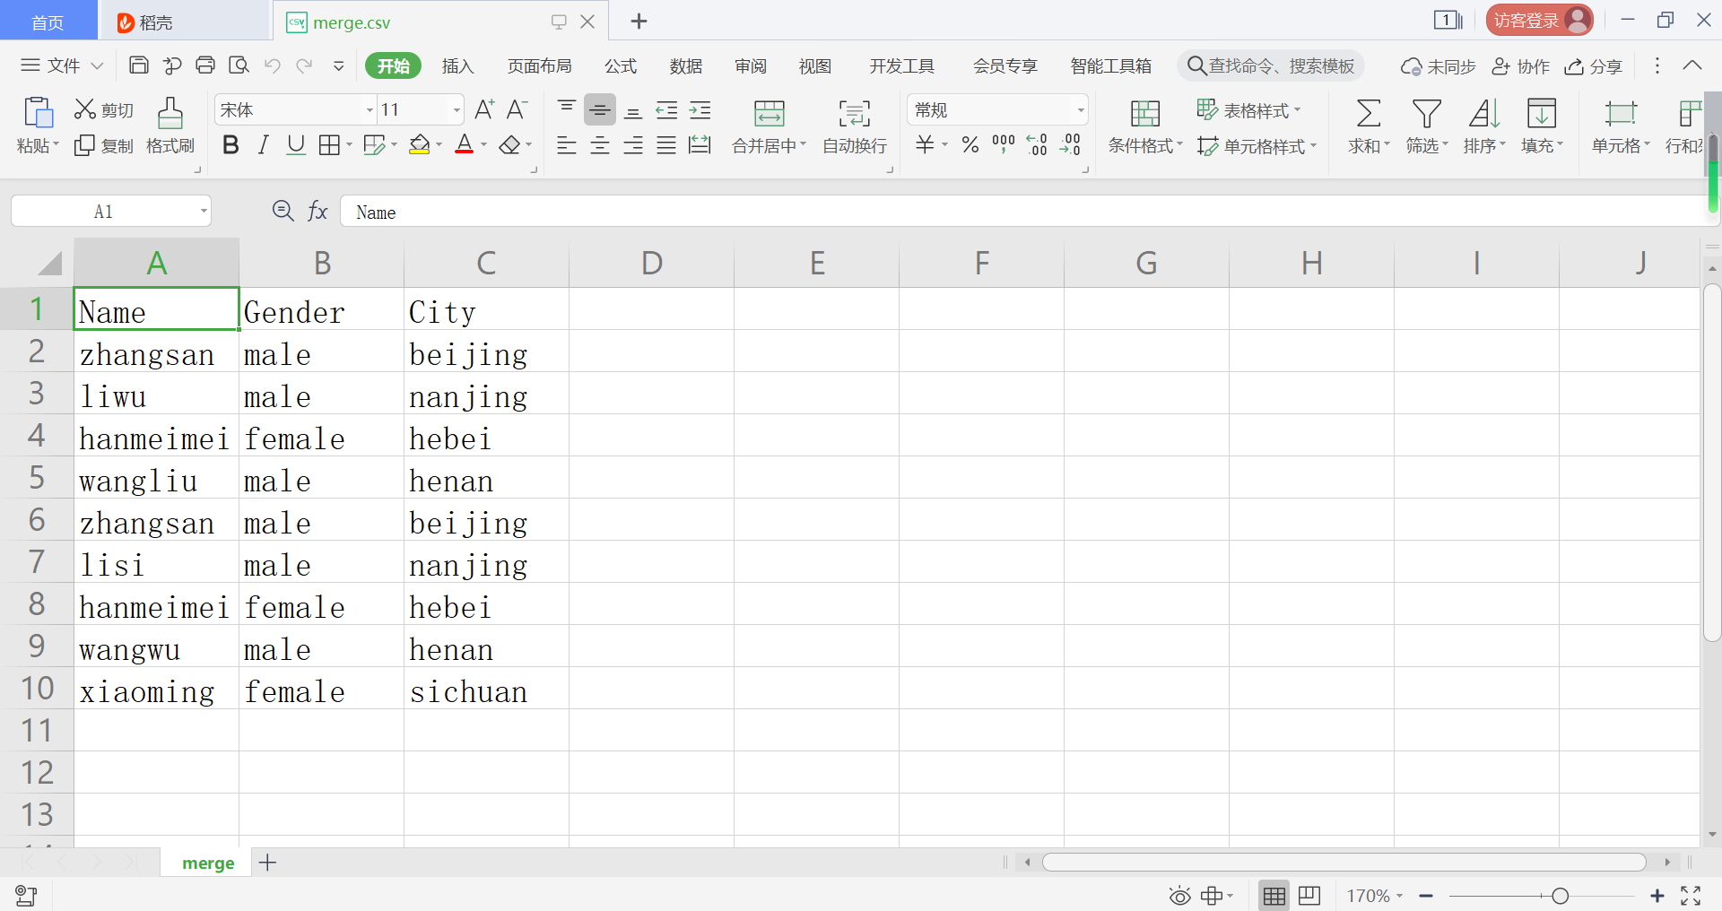Click the zoom slider handle
This screenshot has height=911, width=1722.
1560,896
